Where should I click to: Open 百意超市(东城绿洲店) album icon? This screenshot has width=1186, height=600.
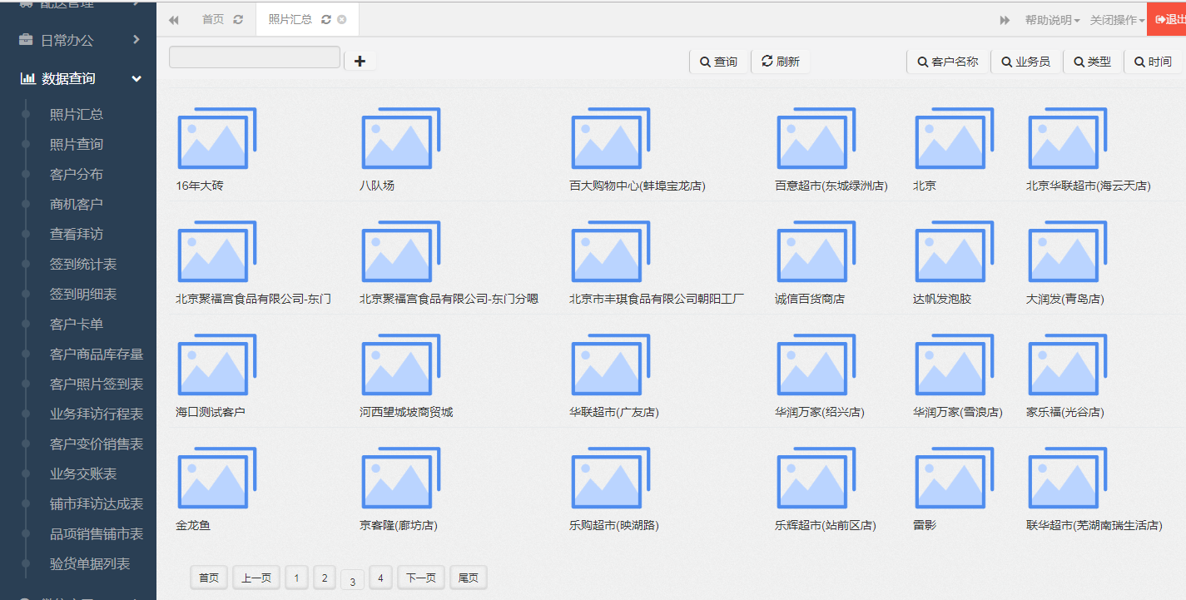[x=816, y=138]
